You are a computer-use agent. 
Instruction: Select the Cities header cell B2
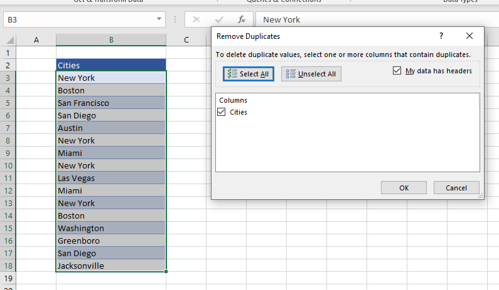coord(111,65)
